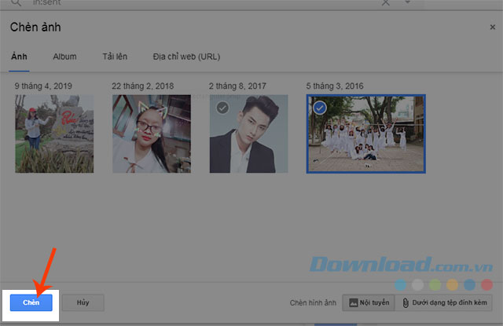Open the search options dropdown arrow
This screenshot has width=503, height=326.
[407, 3]
